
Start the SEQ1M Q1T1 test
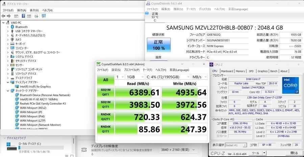point(106,104)
